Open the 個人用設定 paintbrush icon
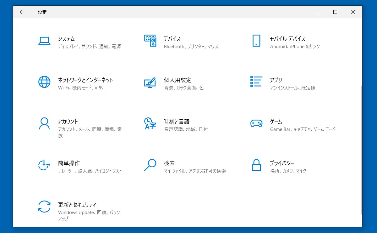This screenshot has width=377, height=233. (150, 82)
